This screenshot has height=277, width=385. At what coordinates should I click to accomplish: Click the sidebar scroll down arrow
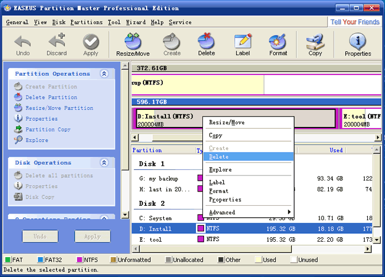125,215
